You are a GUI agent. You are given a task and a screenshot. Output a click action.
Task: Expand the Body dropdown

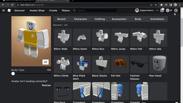pos(139,19)
